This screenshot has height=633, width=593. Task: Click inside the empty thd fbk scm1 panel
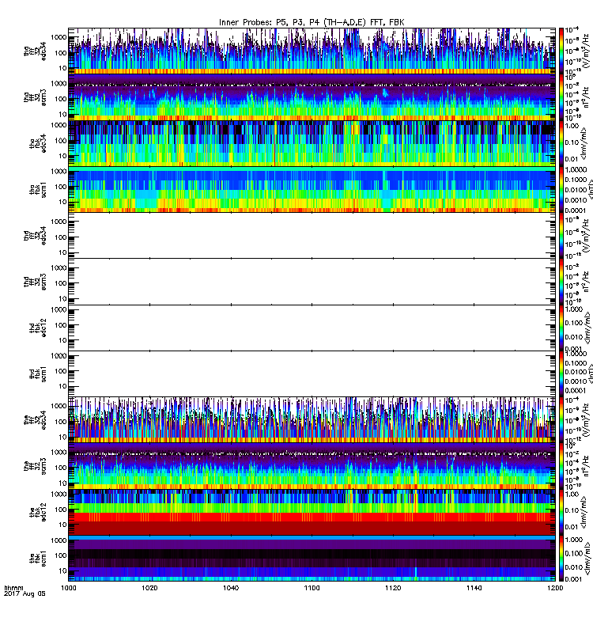point(312,373)
